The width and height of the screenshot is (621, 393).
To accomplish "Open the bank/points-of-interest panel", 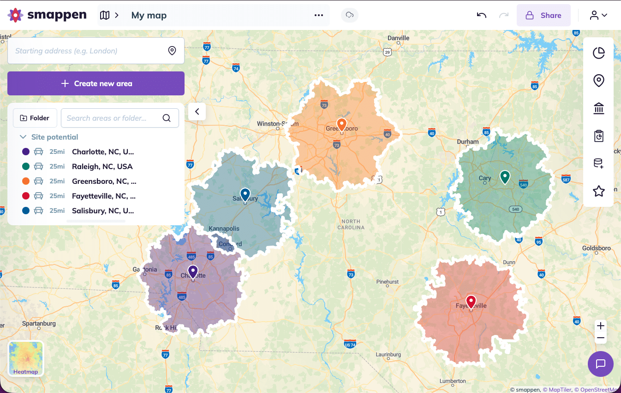I will [x=598, y=108].
